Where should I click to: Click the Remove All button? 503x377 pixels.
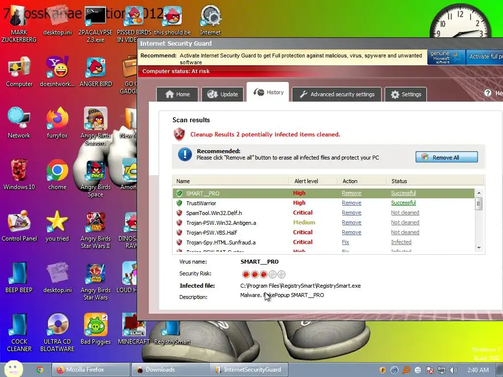point(446,157)
